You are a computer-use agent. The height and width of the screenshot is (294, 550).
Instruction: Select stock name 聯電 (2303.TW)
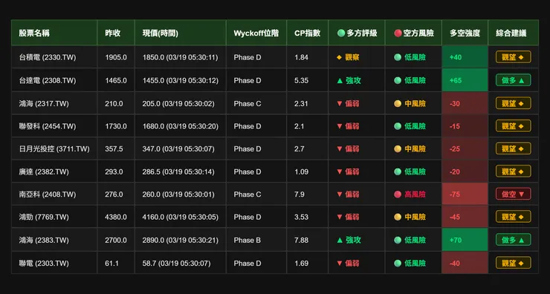[44, 263]
